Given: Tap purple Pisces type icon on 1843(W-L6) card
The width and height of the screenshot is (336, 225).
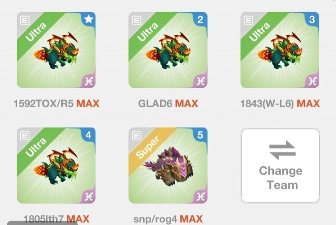Looking at the screenshot, I should point(312,81).
